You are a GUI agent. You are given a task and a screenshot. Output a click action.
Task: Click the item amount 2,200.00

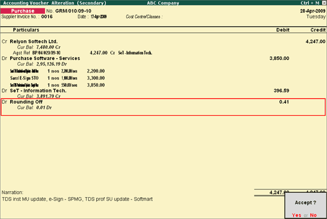pos(96,71)
